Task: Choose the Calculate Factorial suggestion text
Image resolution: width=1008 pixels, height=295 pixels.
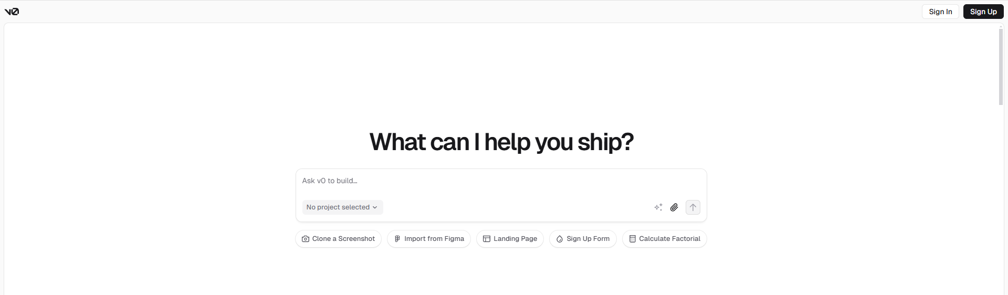Action: pos(669,239)
